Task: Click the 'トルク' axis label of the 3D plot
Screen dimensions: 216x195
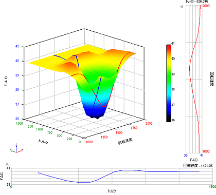Action: pyautogui.click(x=43, y=142)
